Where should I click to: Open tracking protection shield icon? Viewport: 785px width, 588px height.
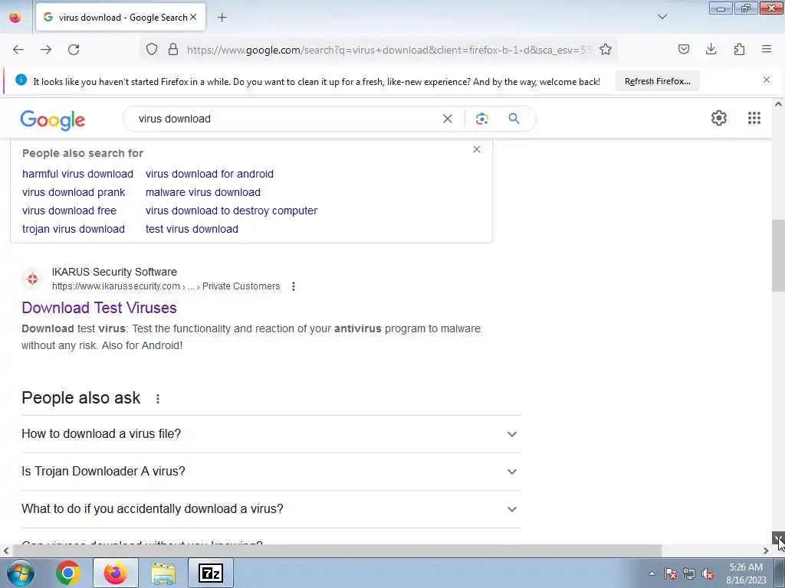[x=152, y=50]
